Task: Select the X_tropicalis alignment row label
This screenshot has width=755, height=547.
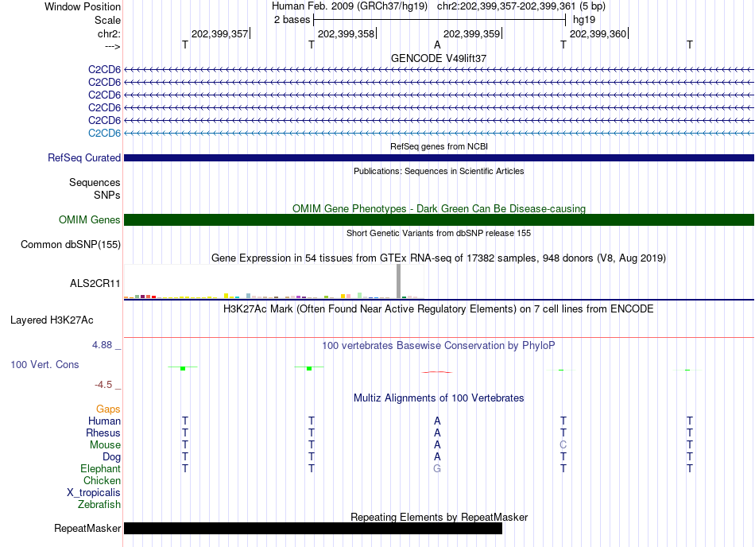Action: pos(94,493)
